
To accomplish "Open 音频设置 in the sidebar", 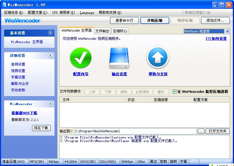I will coord(18,64).
